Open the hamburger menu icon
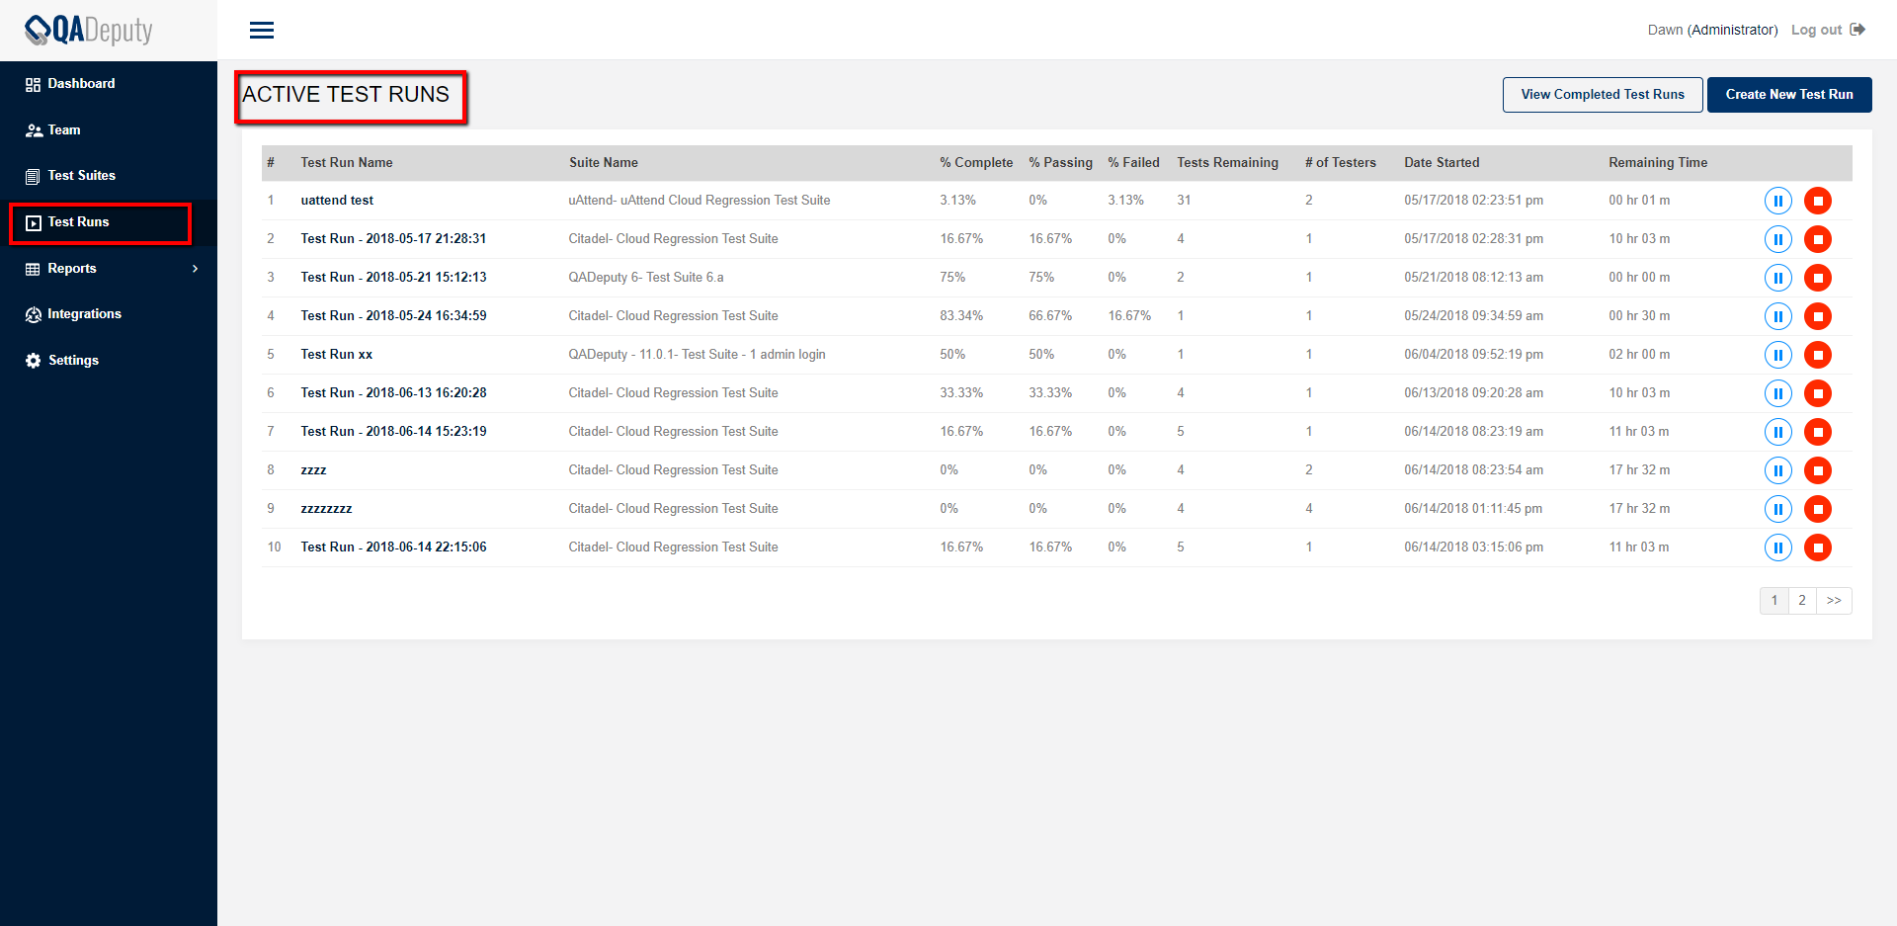 262,31
